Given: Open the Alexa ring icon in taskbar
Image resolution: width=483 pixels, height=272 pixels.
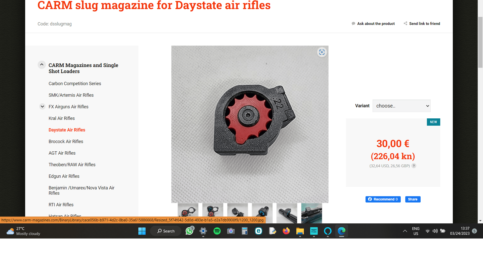Looking at the screenshot, I should 328,231.
